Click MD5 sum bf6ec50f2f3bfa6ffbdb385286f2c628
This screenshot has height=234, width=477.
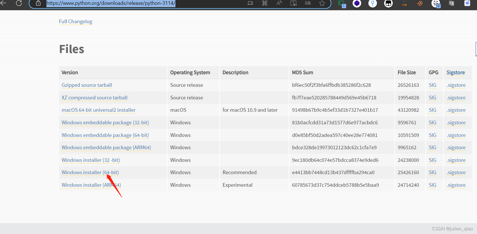(x=331, y=85)
